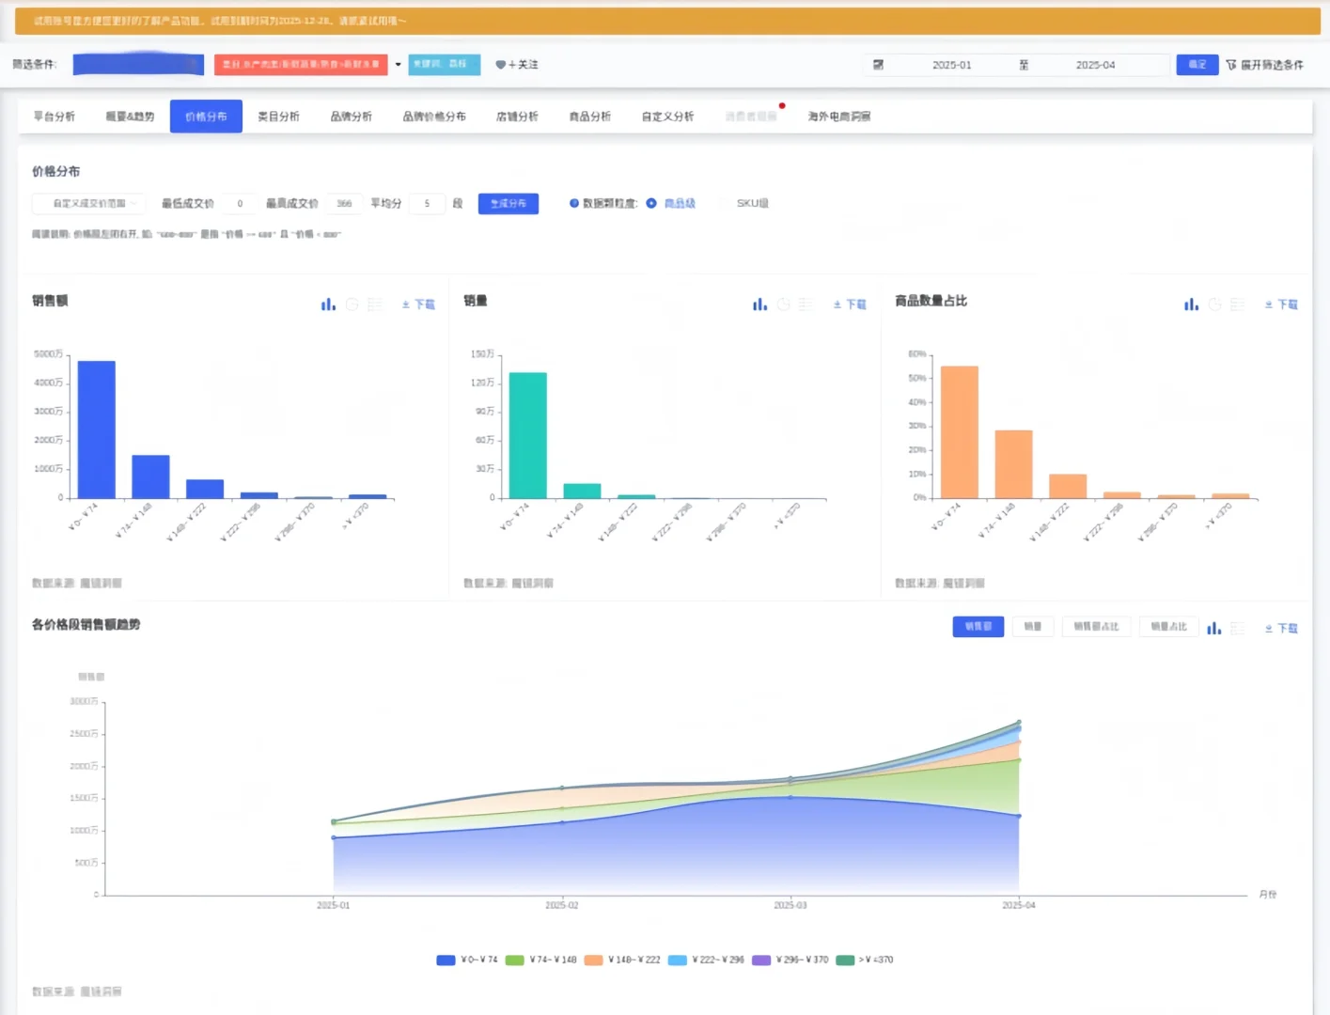
Task: Show table view in 销量 card
Action: click(806, 304)
